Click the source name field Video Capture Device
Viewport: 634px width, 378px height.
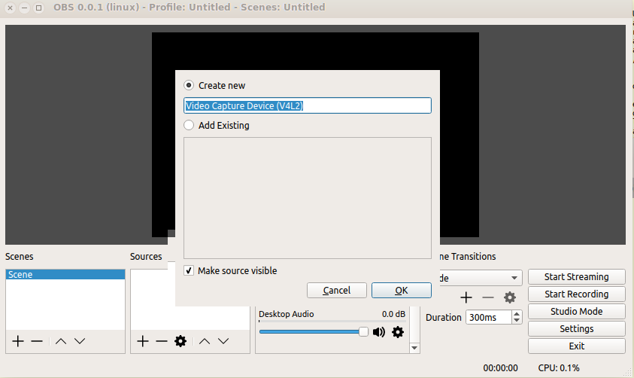tap(308, 105)
